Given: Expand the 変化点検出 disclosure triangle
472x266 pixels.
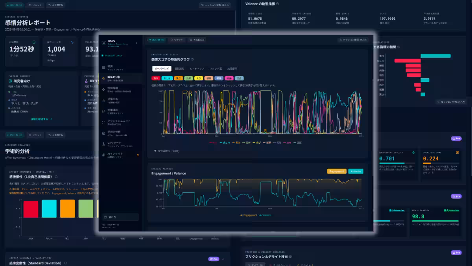Looking at the screenshot, I should (x=155, y=151).
